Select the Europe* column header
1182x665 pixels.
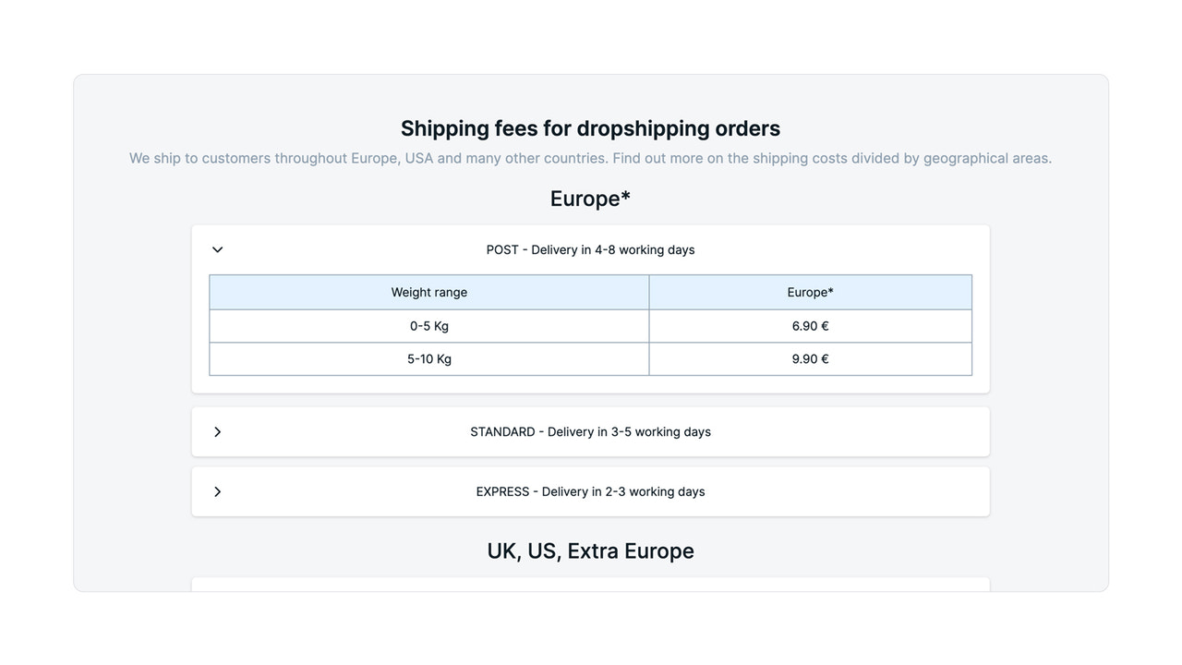click(810, 292)
